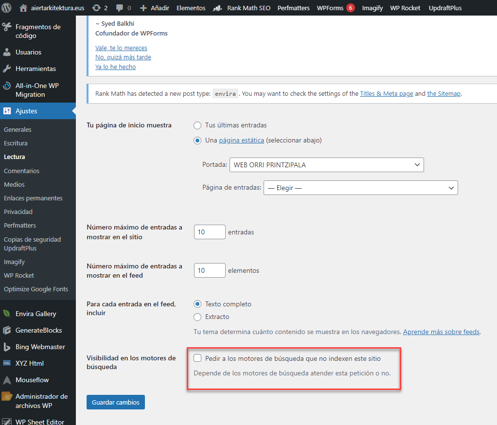
Task: Open the Página de entradas dropdown
Action: click(x=361, y=188)
